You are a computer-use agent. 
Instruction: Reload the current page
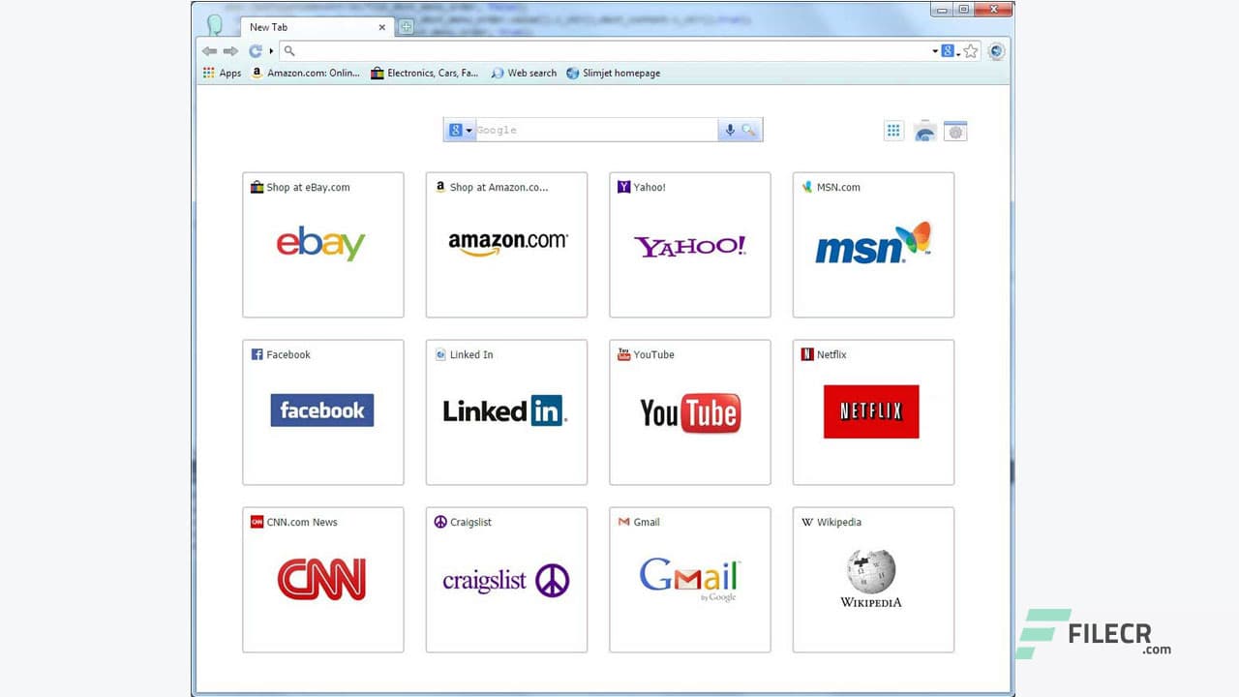(255, 50)
